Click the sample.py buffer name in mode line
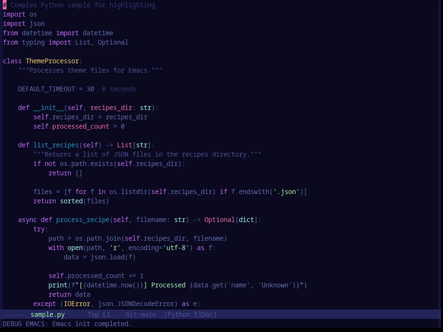 click(47, 314)
